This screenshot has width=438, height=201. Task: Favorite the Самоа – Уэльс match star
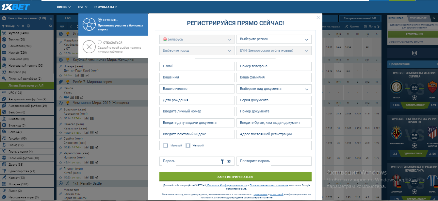pos(60,97)
